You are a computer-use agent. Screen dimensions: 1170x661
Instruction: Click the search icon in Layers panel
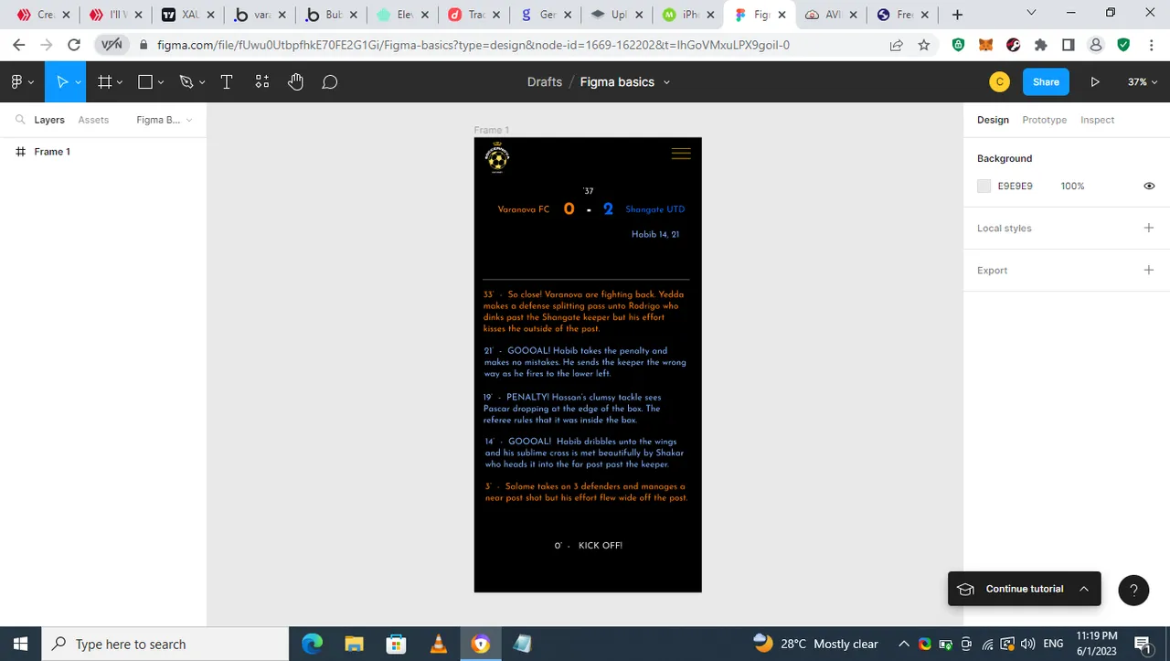(x=20, y=120)
